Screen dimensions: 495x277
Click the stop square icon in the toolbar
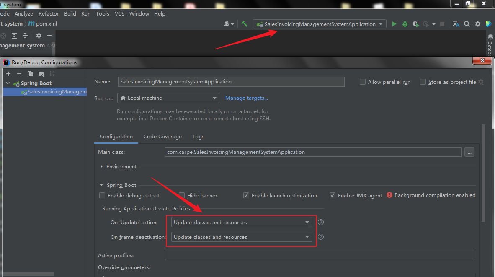pos(442,24)
